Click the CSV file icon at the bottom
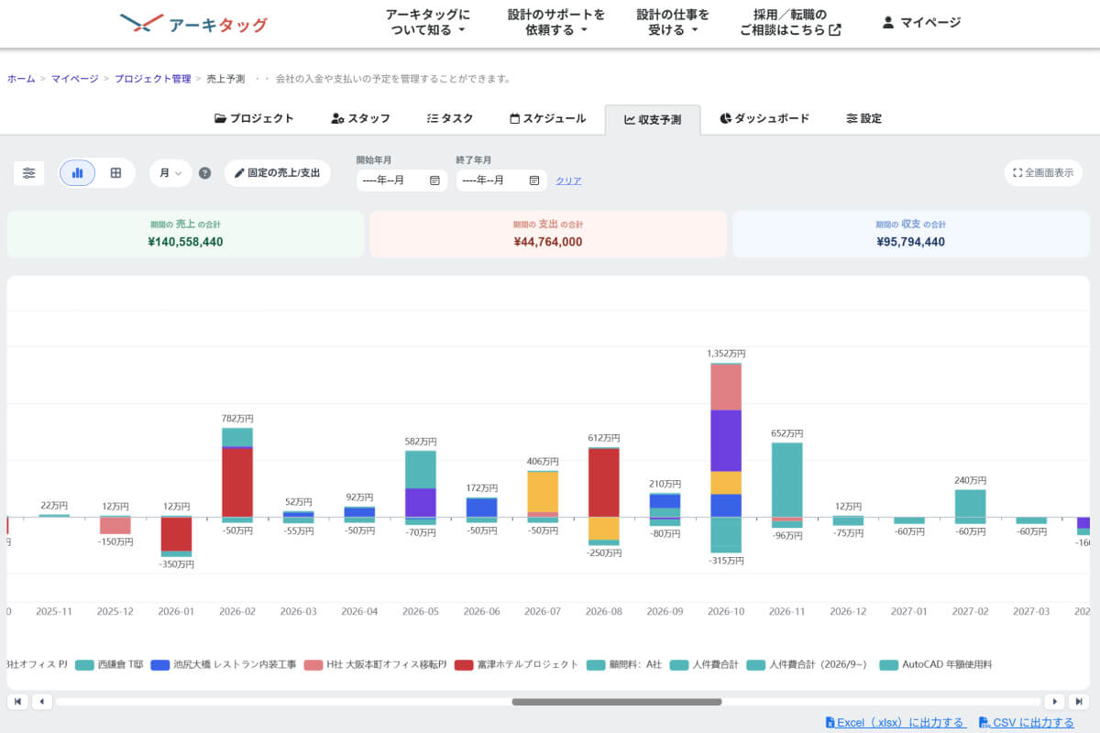The height and width of the screenshot is (733, 1100). pos(984,723)
